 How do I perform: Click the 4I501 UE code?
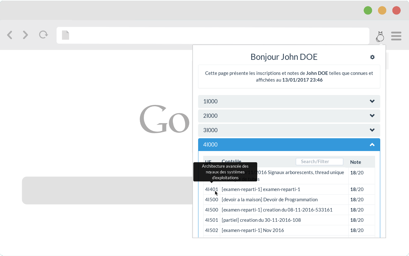pos(212,220)
